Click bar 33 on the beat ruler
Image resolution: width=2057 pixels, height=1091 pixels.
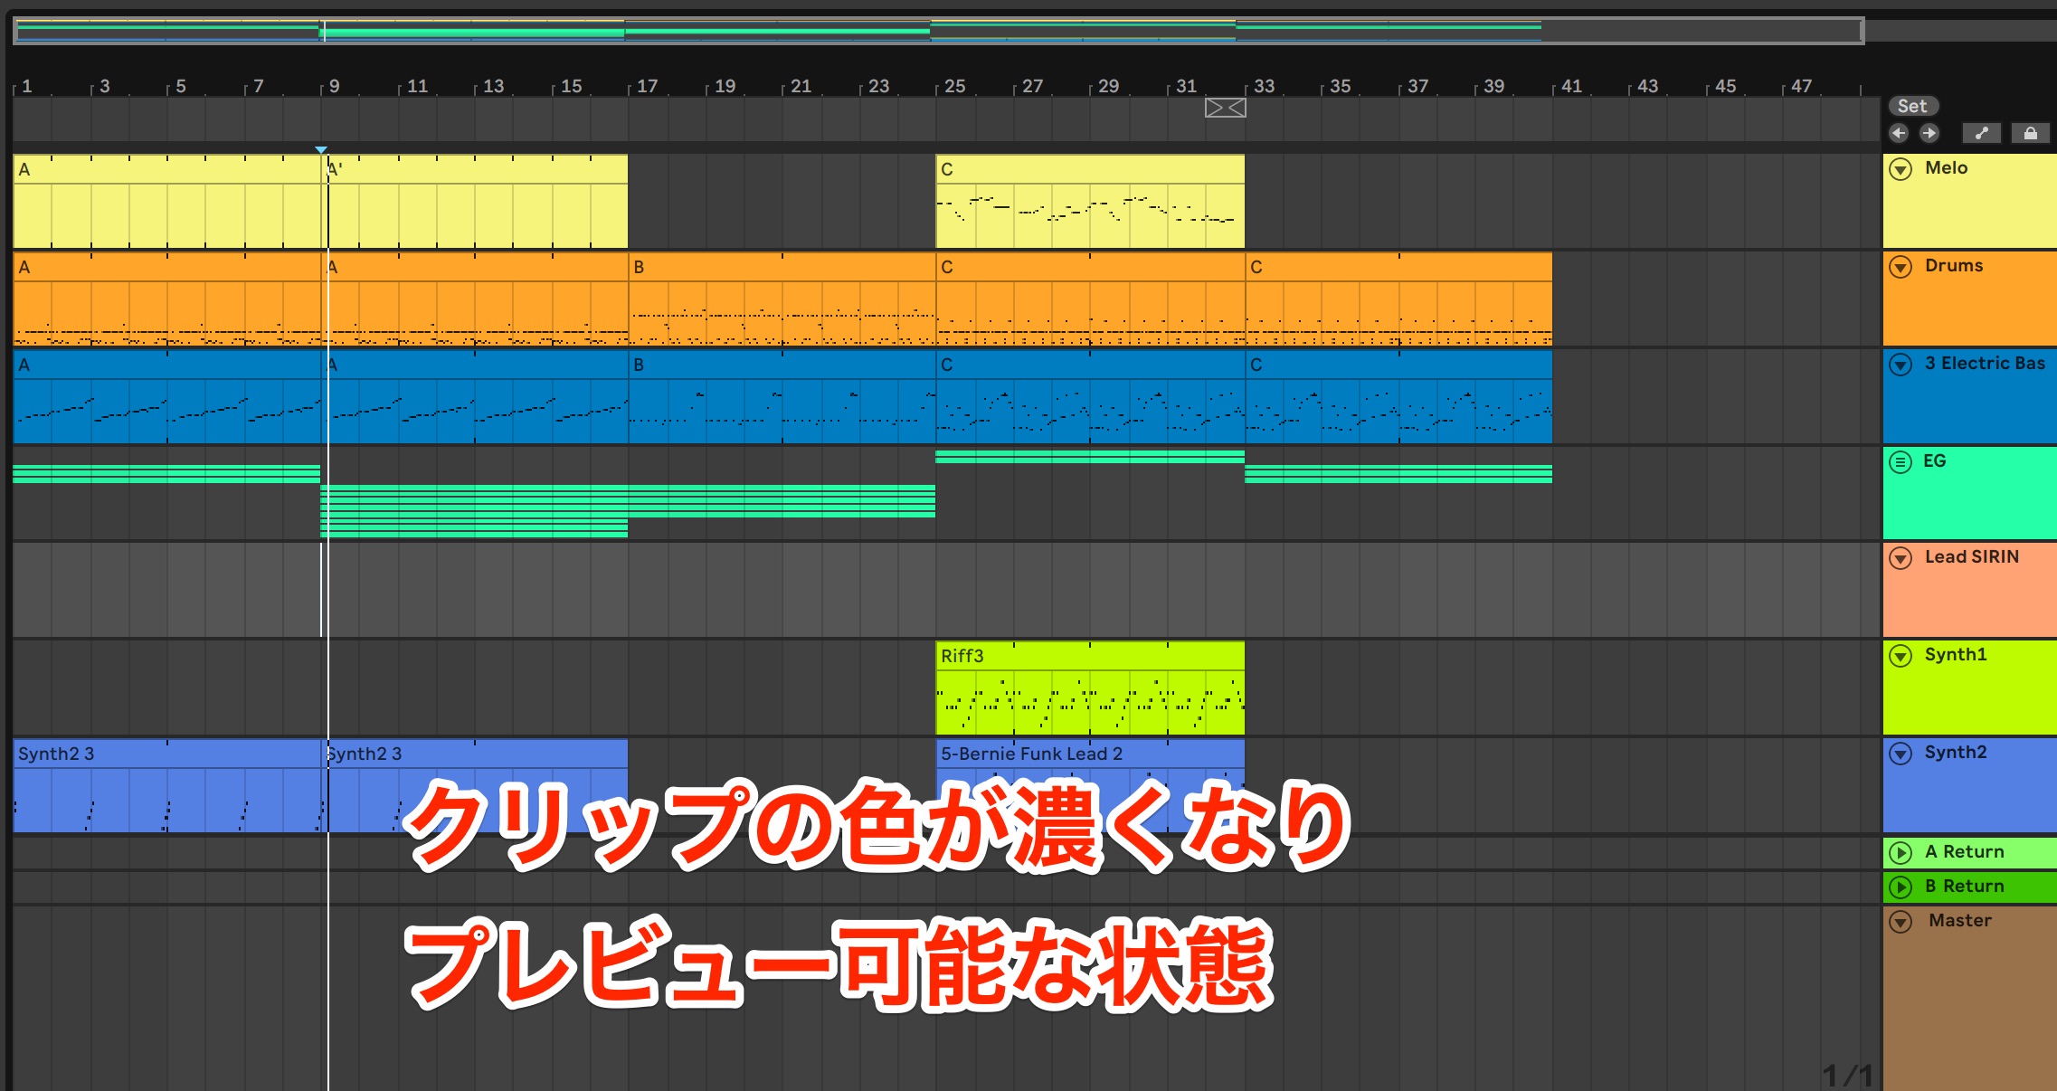point(1264,86)
